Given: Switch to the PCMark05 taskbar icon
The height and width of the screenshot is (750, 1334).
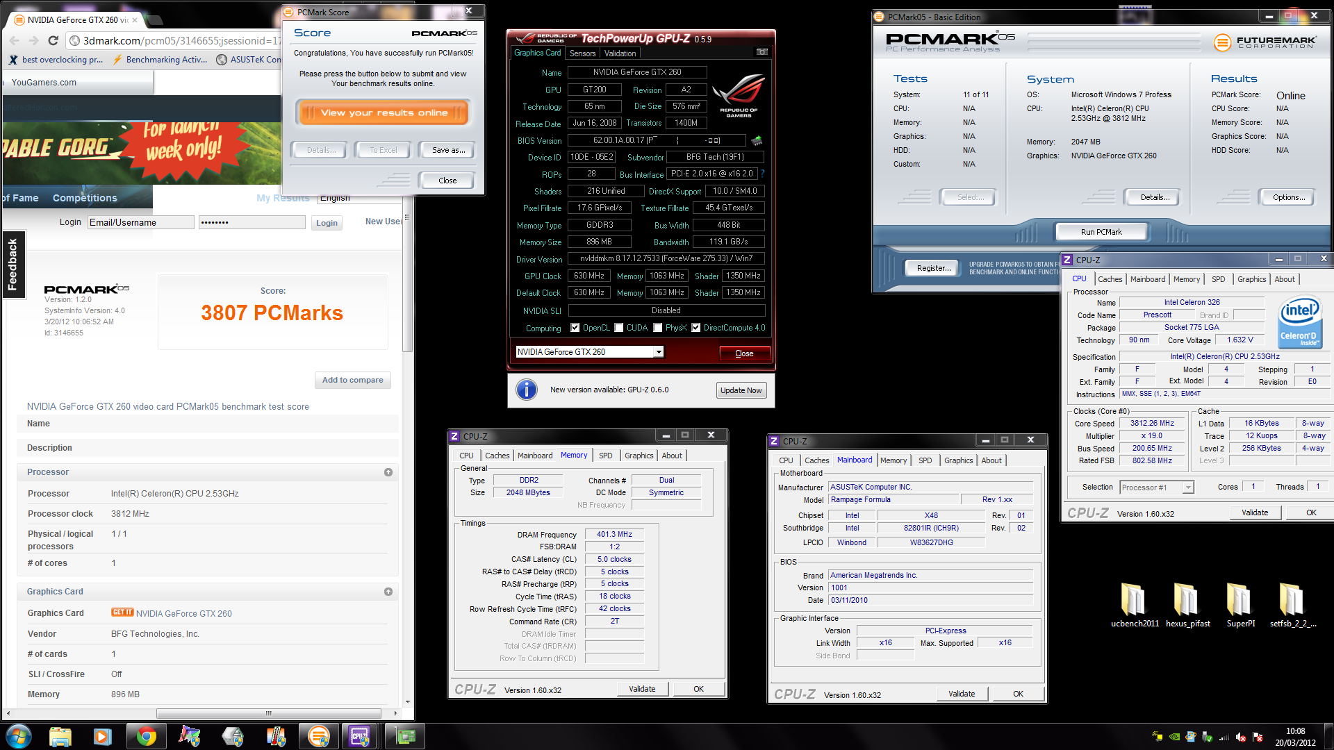Looking at the screenshot, I should 318,736.
